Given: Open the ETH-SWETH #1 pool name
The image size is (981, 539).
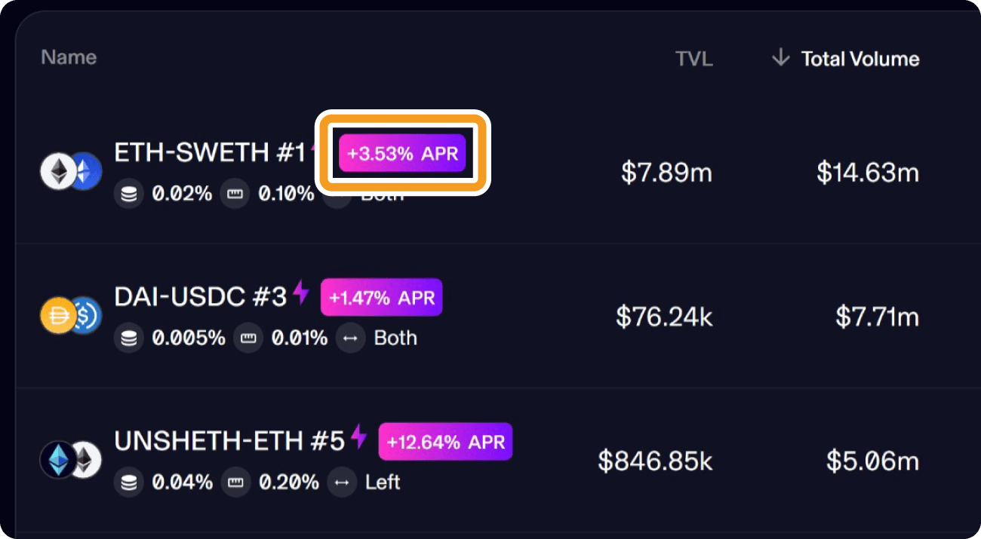Looking at the screenshot, I should point(210,152).
